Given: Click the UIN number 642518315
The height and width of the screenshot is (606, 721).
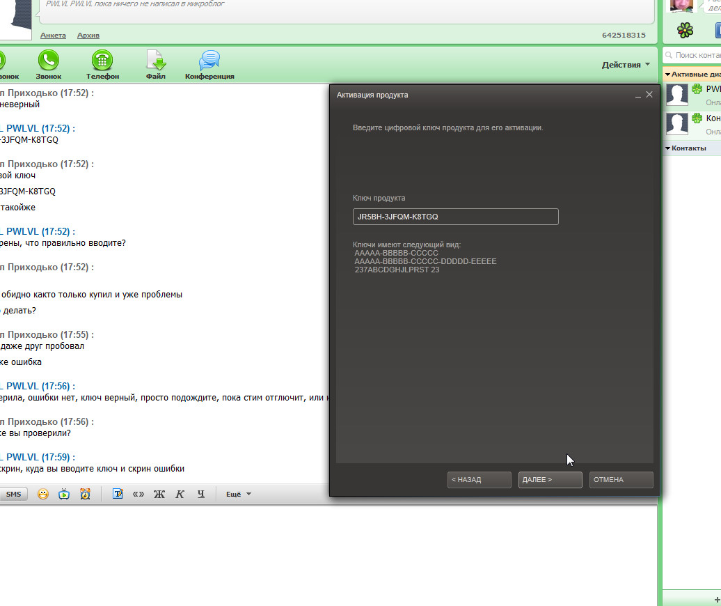Looking at the screenshot, I should point(624,36).
